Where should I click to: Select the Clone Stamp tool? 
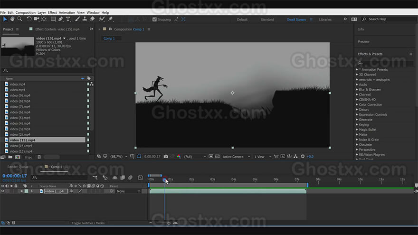click(x=85, y=19)
